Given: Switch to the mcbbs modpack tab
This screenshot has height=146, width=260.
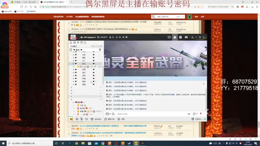Looking at the screenshot, I should (54, 2).
